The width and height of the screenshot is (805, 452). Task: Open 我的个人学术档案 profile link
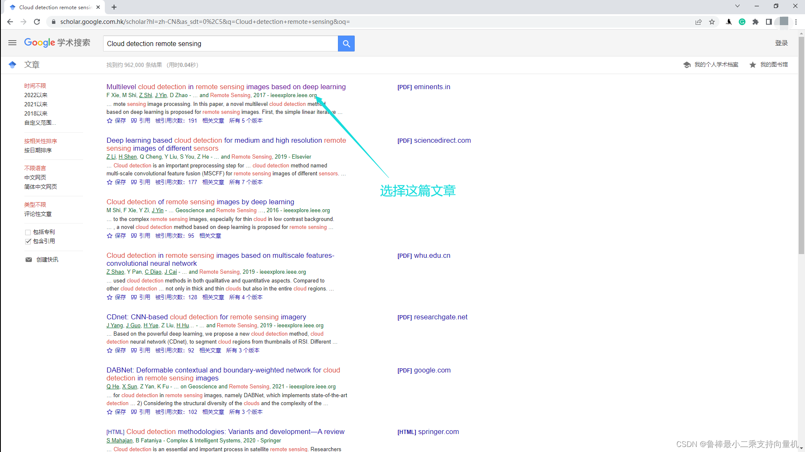(x=711, y=64)
